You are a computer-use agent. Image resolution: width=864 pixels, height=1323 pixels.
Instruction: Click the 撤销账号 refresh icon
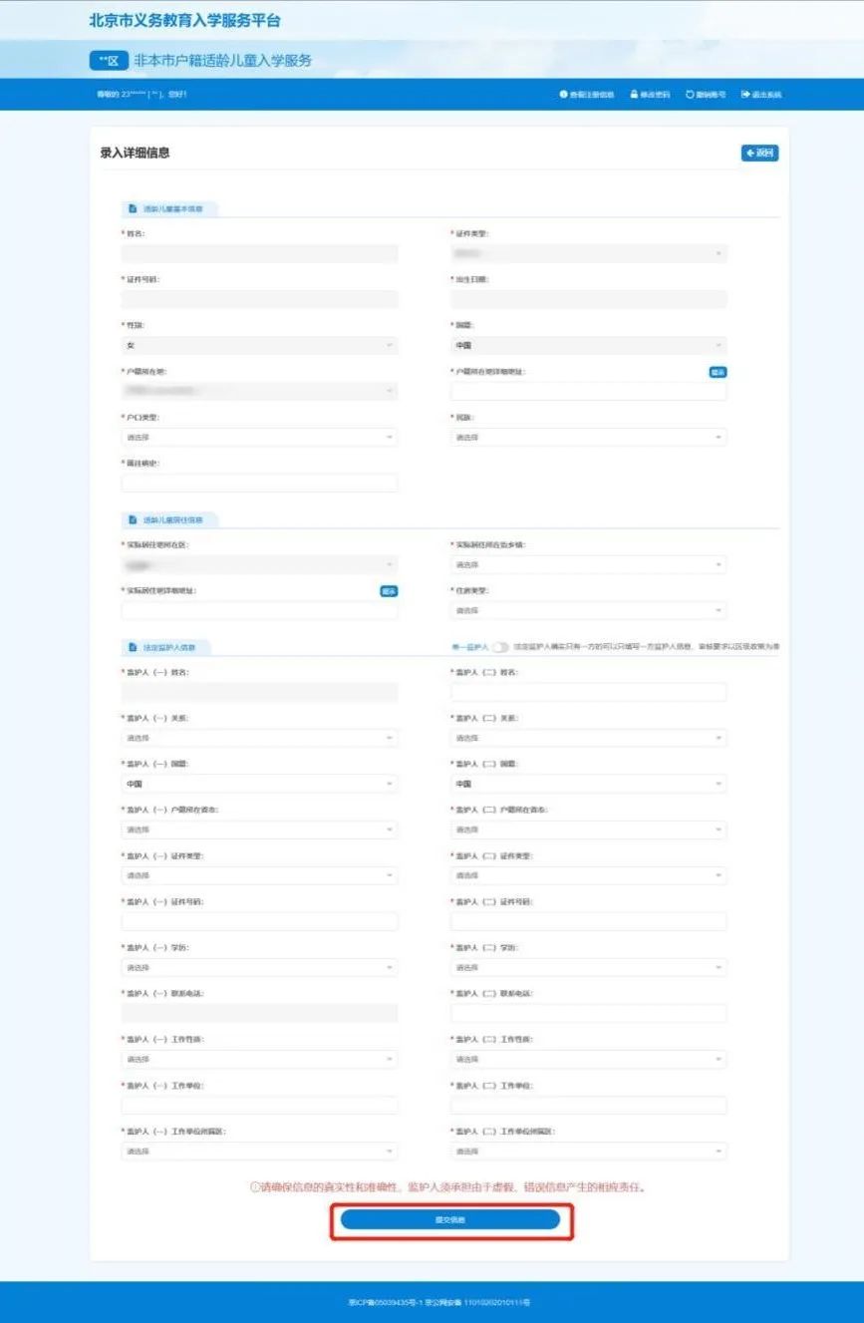click(x=689, y=95)
